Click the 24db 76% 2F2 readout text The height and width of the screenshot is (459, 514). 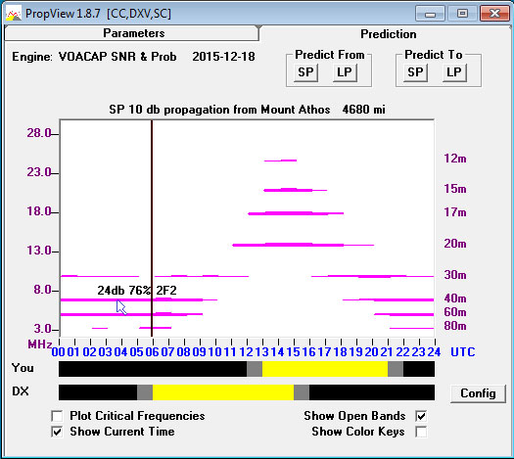tap(137, 291)
